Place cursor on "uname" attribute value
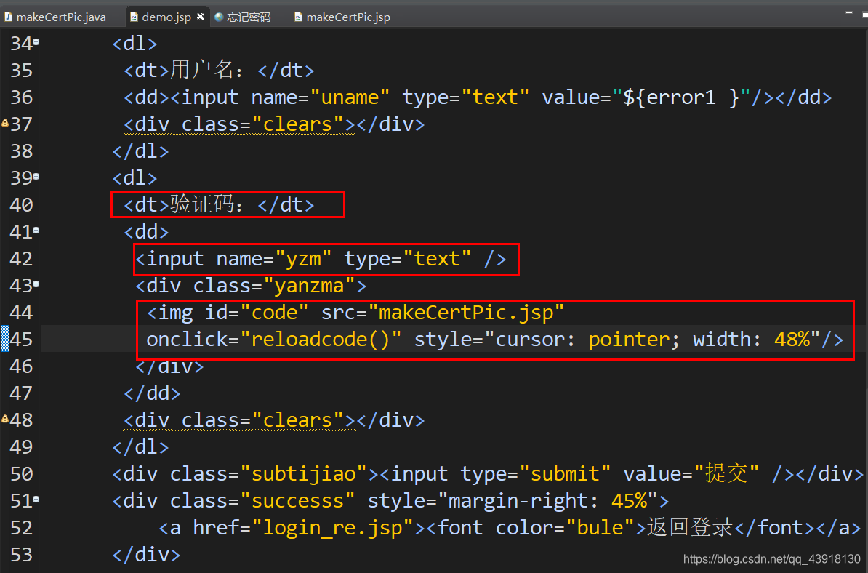 [x=350, y=97]
